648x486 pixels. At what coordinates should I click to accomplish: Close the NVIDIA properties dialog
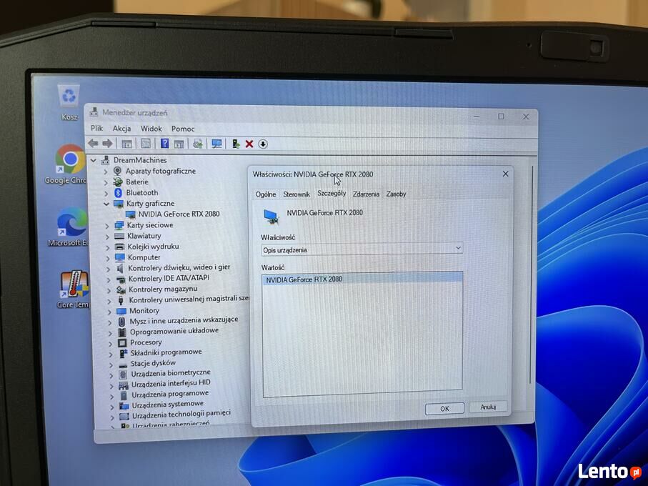click(505, 174)
